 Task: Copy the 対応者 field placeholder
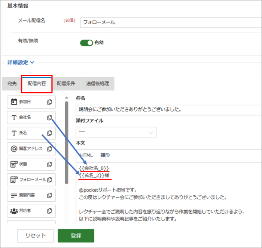coord(49,211)
